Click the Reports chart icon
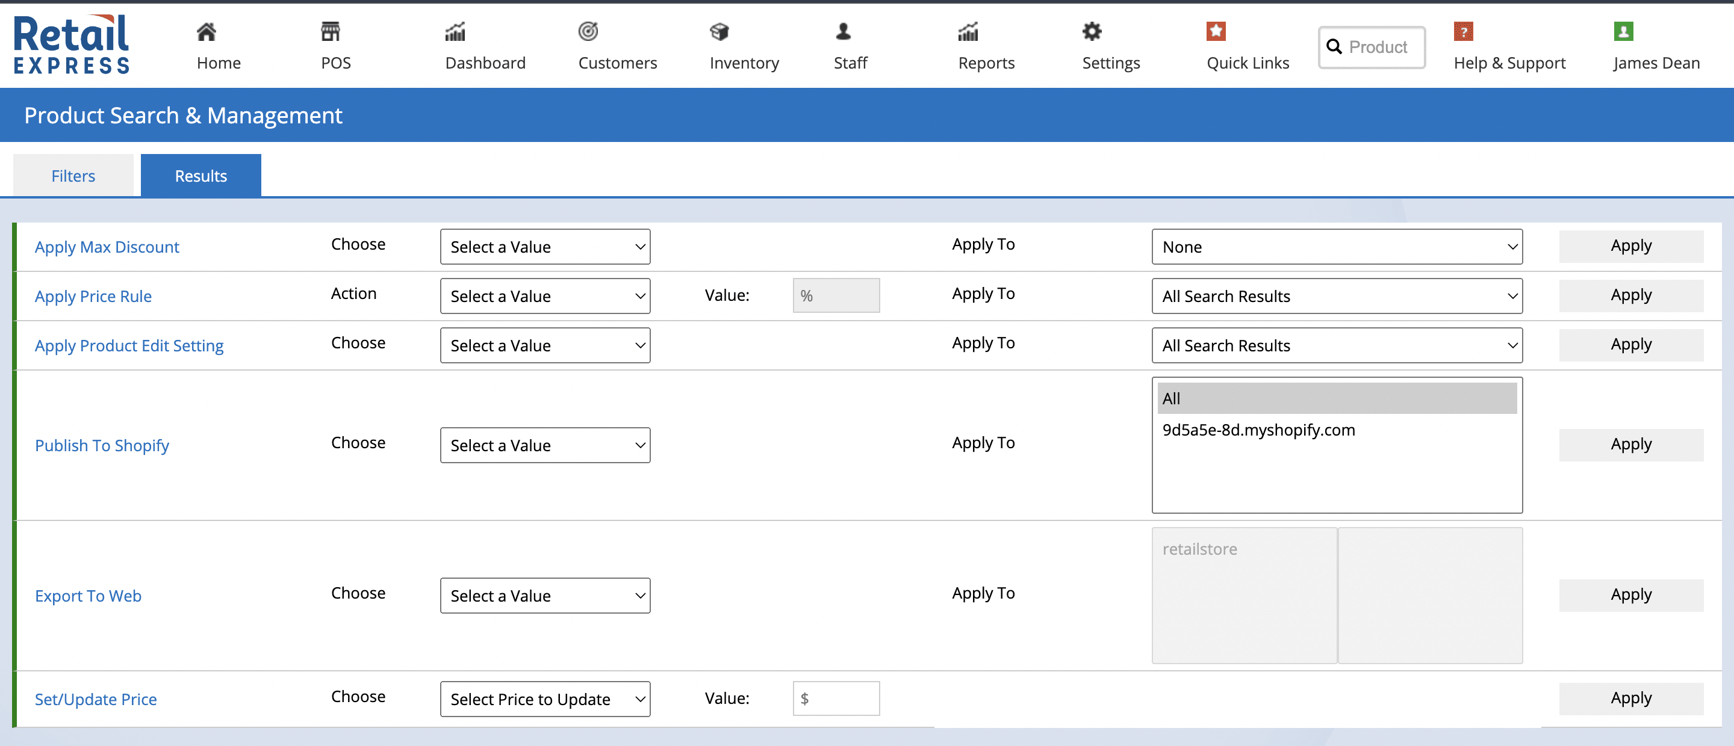This screenshot has height=746, width=1734. click(x=968, y=31)
